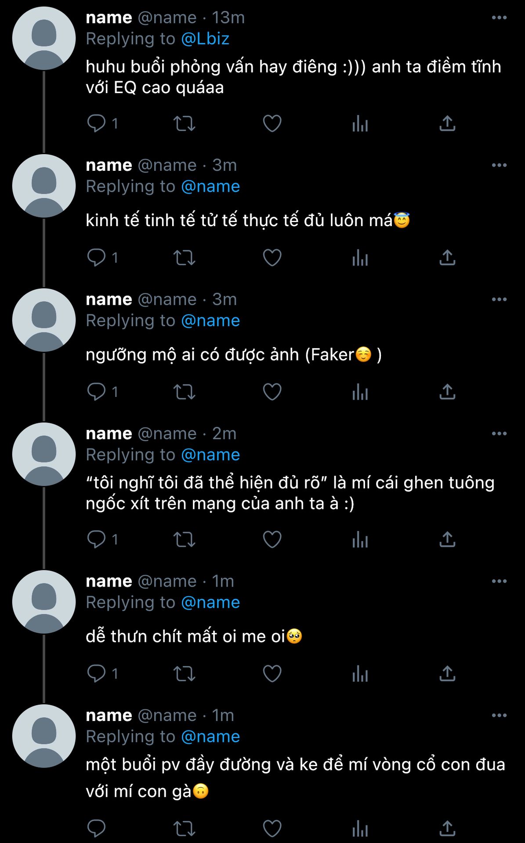This screenshot has width=525, height=843.
Task: Open avatar of the 'ngưỡng mộ ai' tweet author
Action: click(x=44, y=321)
